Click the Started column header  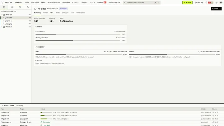pos(215,109)
